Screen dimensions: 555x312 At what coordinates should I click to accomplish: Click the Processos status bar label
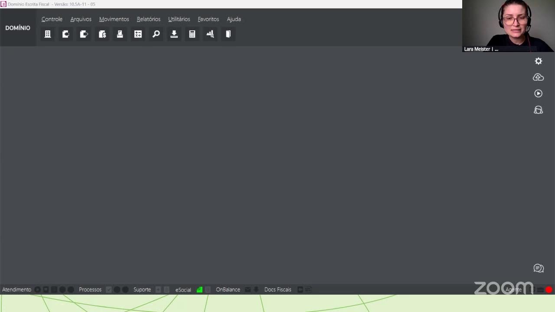[x=90, y=289]
